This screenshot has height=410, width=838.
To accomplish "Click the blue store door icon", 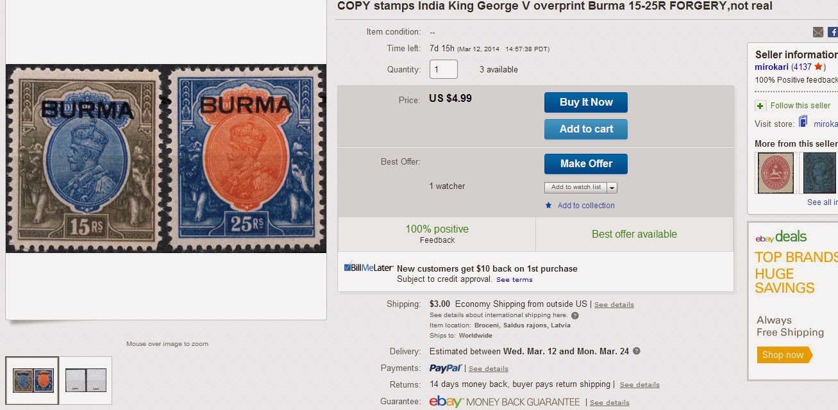I will pos(803,122).
